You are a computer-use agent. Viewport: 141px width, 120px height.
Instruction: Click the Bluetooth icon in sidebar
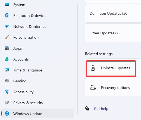(x=7, y=15)
